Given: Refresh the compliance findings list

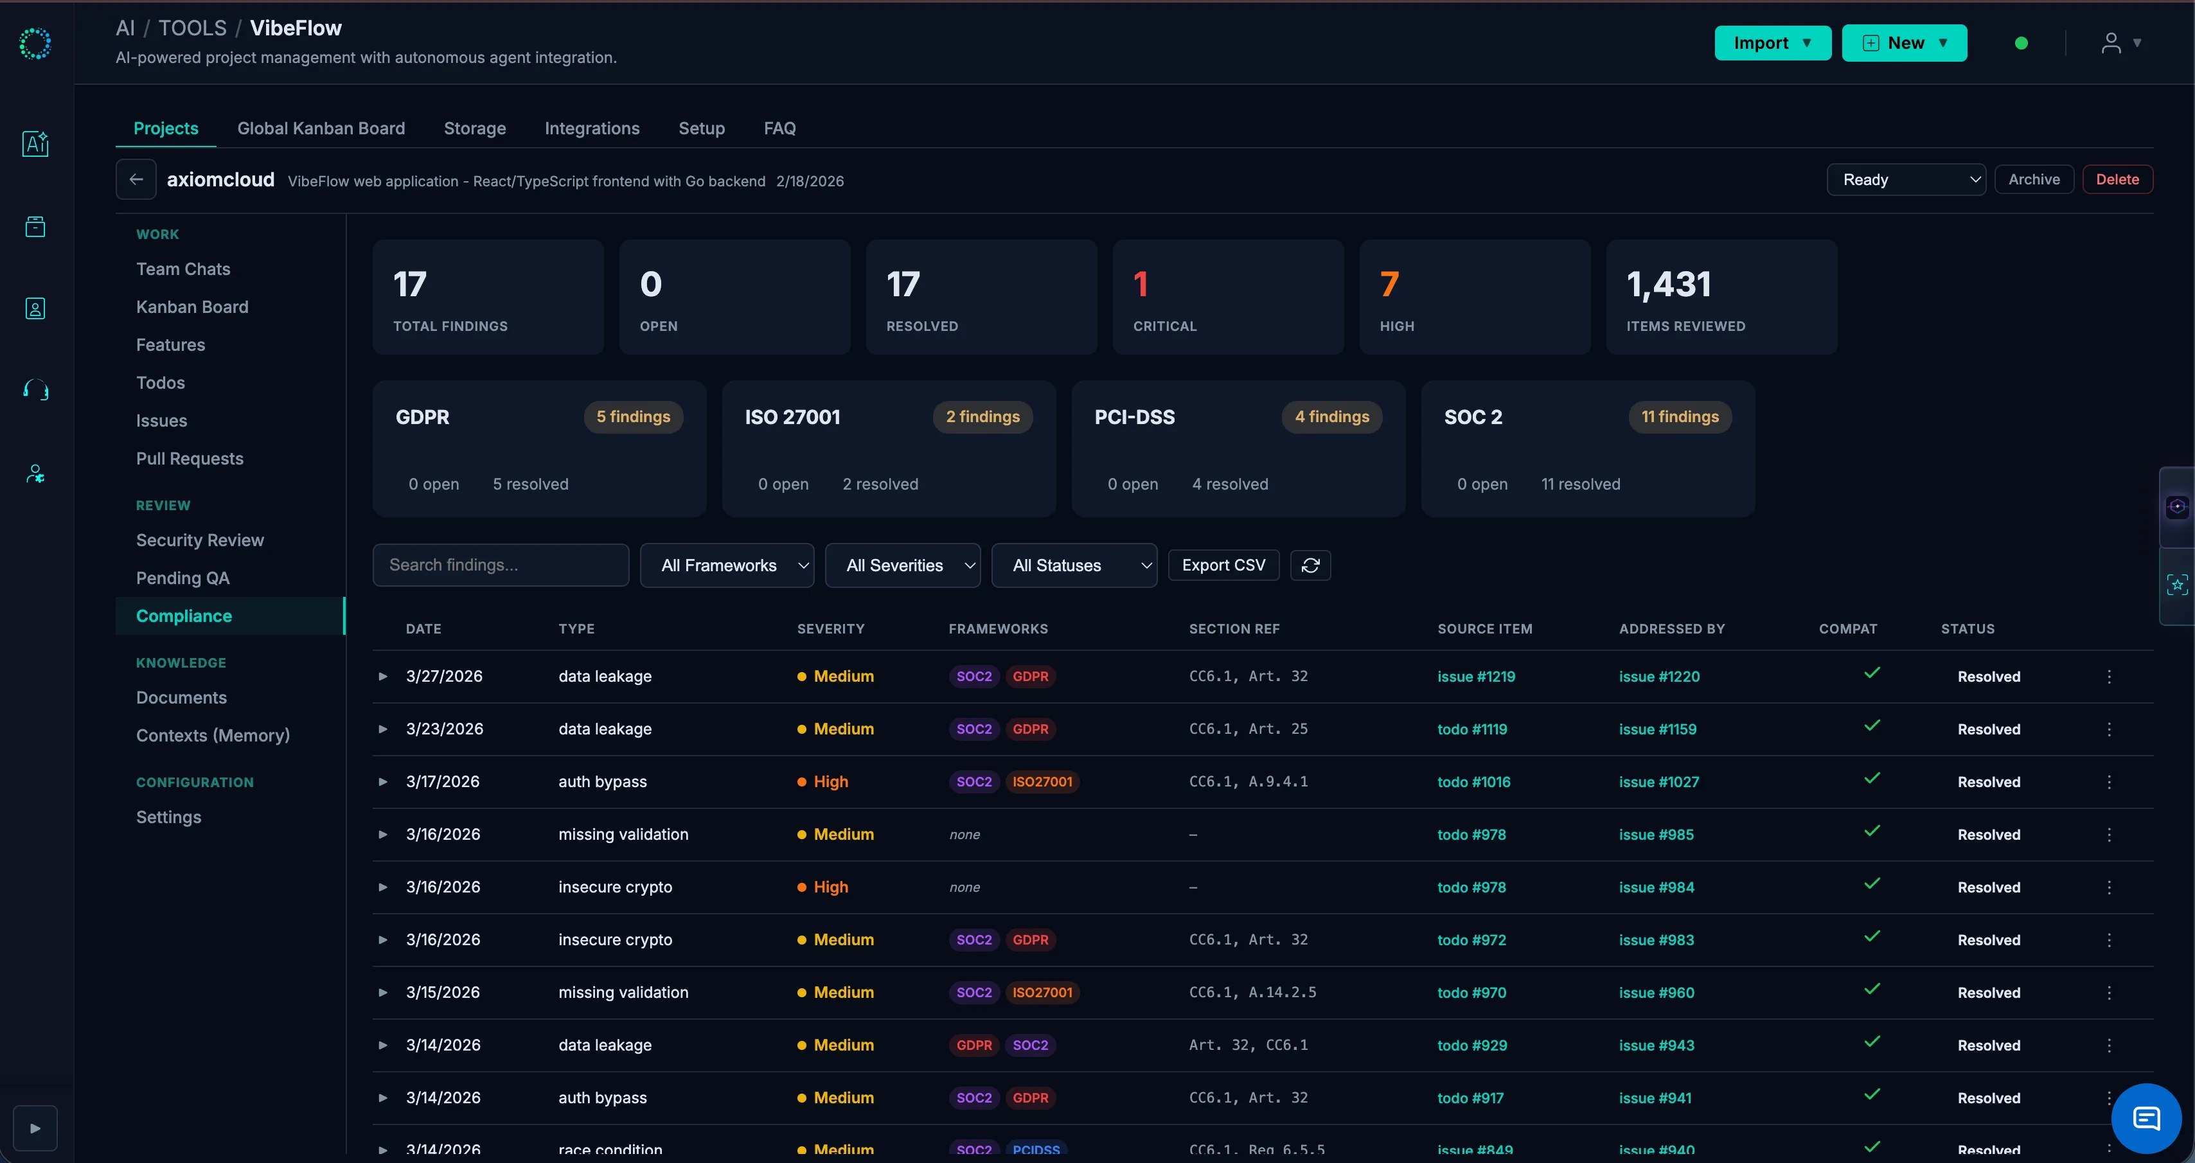Looking at the screenshot, I should [1311, 565].
